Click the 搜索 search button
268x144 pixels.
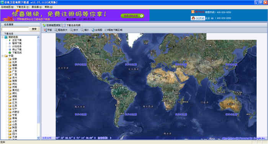pyautogui.click(x=34, y=29)
